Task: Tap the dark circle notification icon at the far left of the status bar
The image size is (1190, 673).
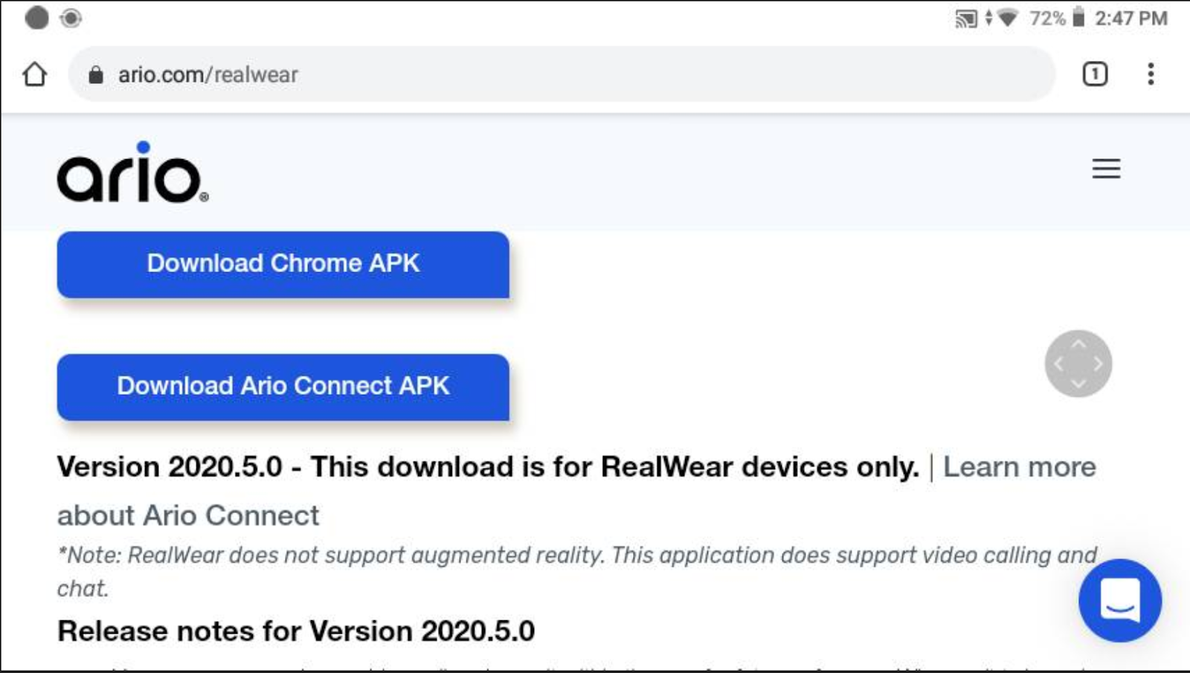Action: coord(36,18)
